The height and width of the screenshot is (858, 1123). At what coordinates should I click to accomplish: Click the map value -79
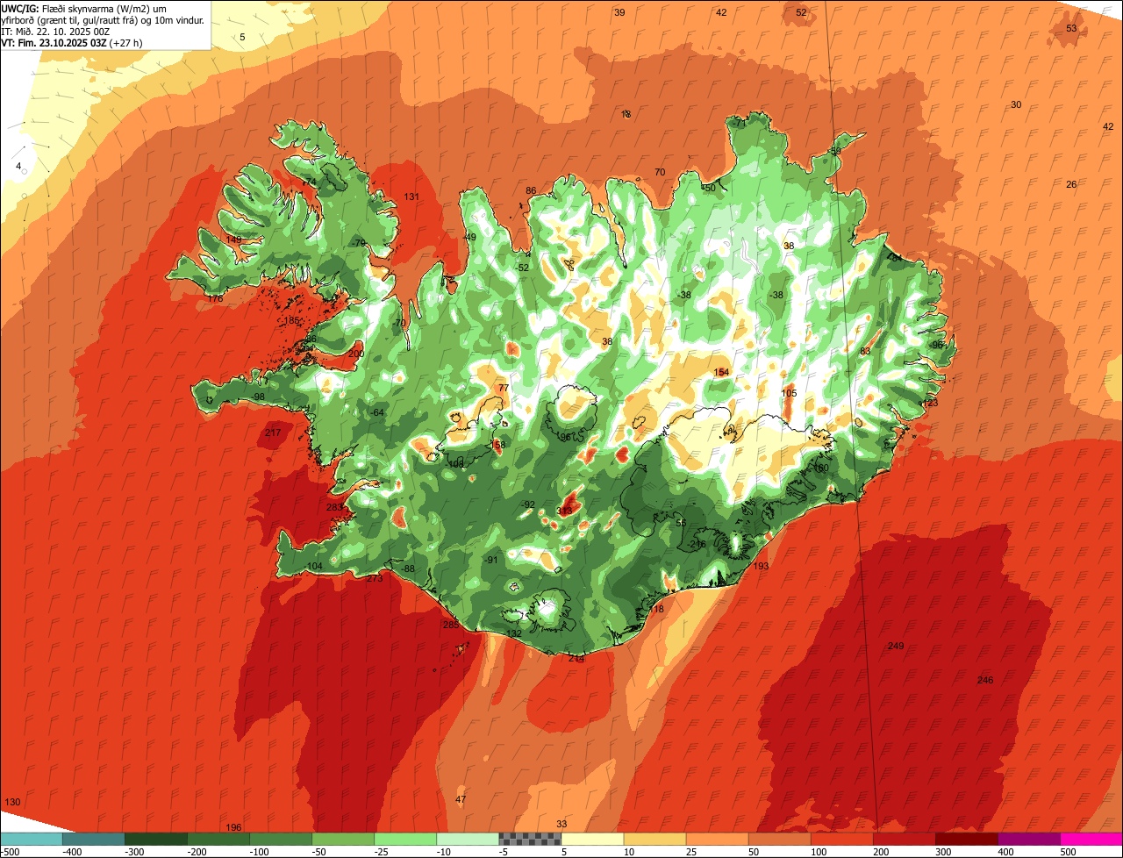click(358, 243)
